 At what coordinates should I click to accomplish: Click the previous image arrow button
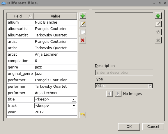click(109, 94)
